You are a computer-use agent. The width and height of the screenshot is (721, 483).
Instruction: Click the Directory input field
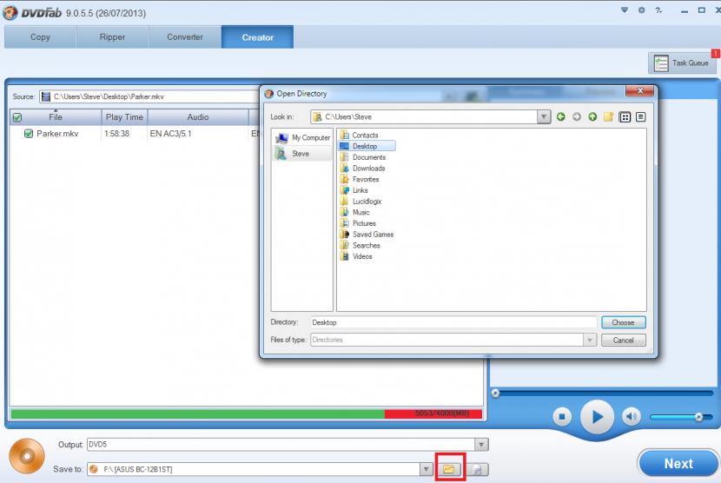[453, 322]
